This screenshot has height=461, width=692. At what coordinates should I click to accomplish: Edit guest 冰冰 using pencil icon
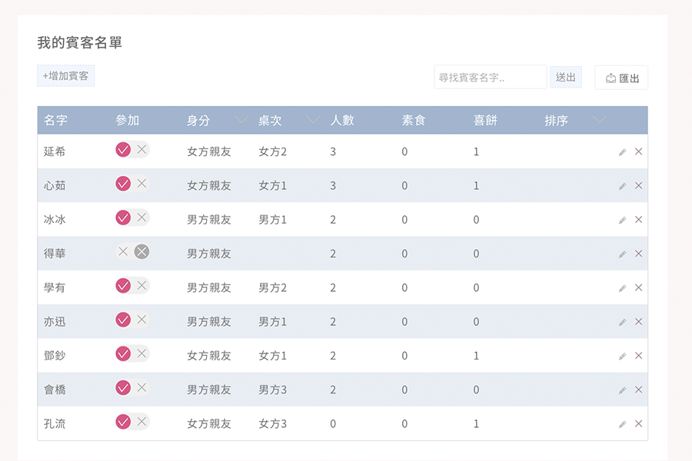[x=622, y=221]
